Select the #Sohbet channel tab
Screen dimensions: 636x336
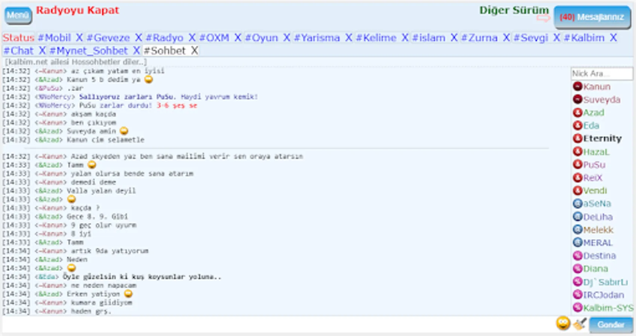pos(165,50)
